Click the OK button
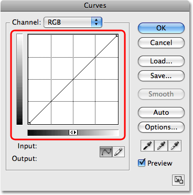Screen dimensions: 193x195 (x=161, y=28)
